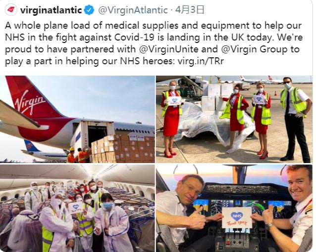Click the 4月3日 tweet date
Image resolution: width=316 pixels, height=252 pixels.
tap(190, 10)
